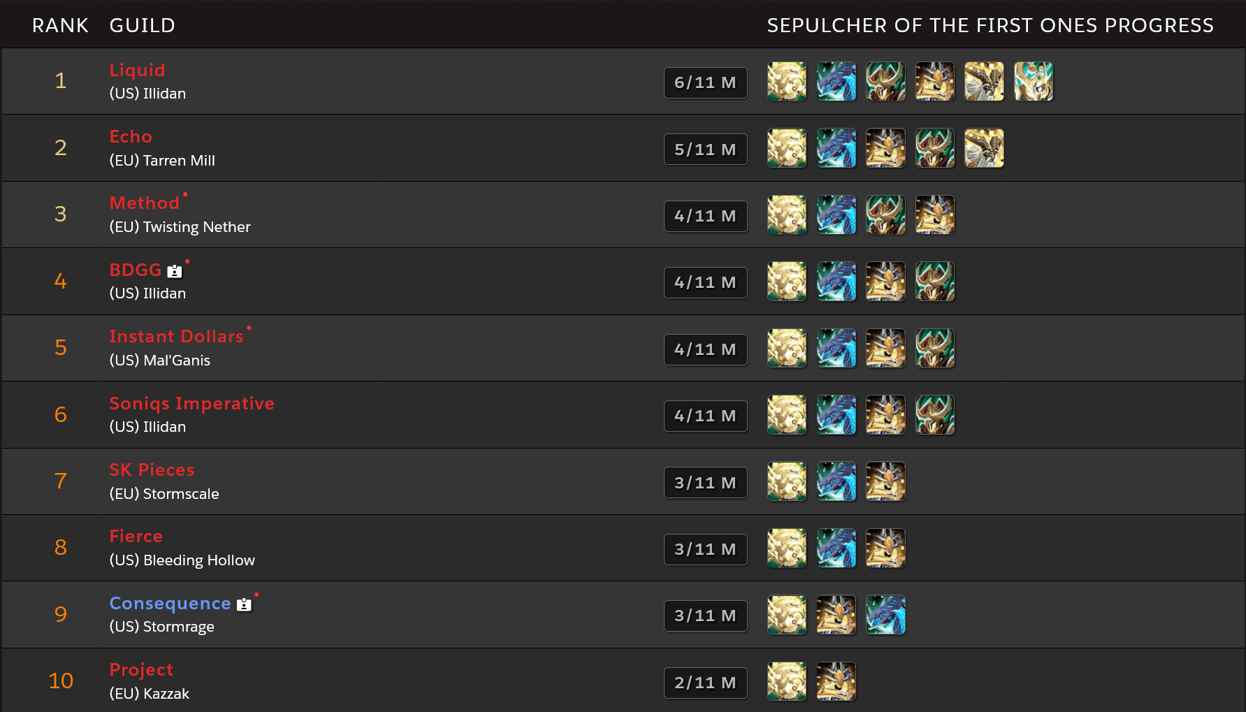Click Project's second boss icon

click(x=836, y=681)
